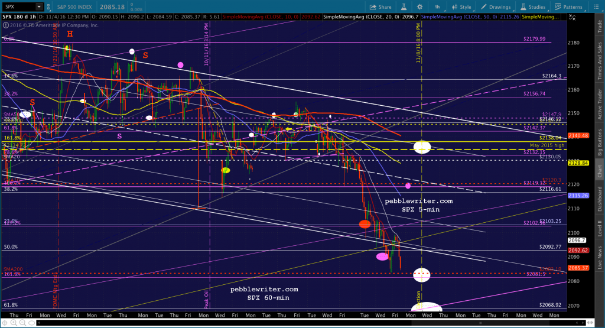Click the crosshair pan icon at bottom left
Viewport: 605px width, 328px height.
[5, 323]
